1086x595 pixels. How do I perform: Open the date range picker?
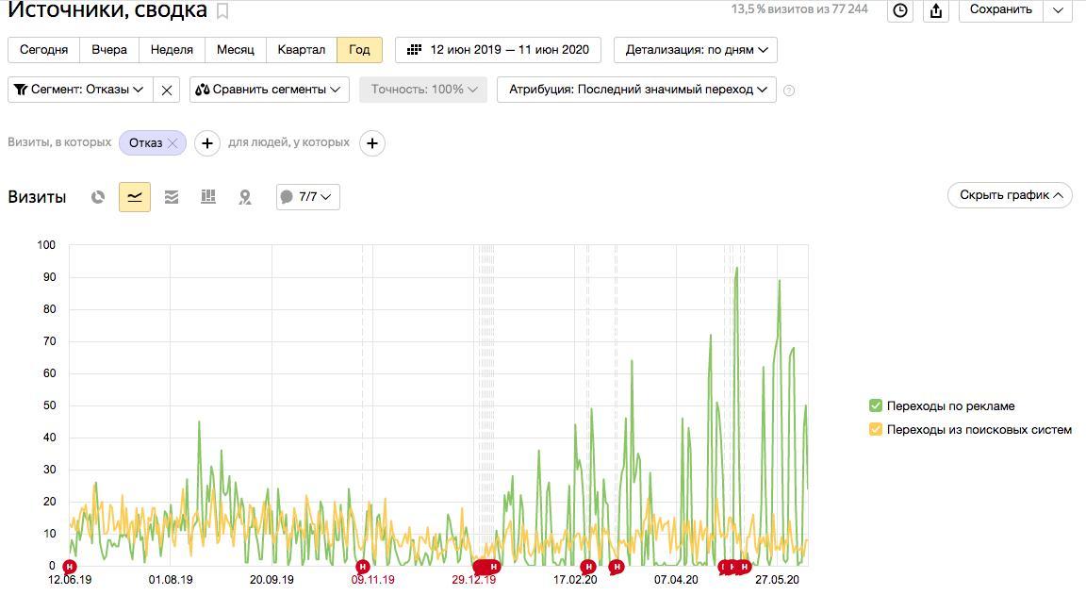(x=499, y=50)
